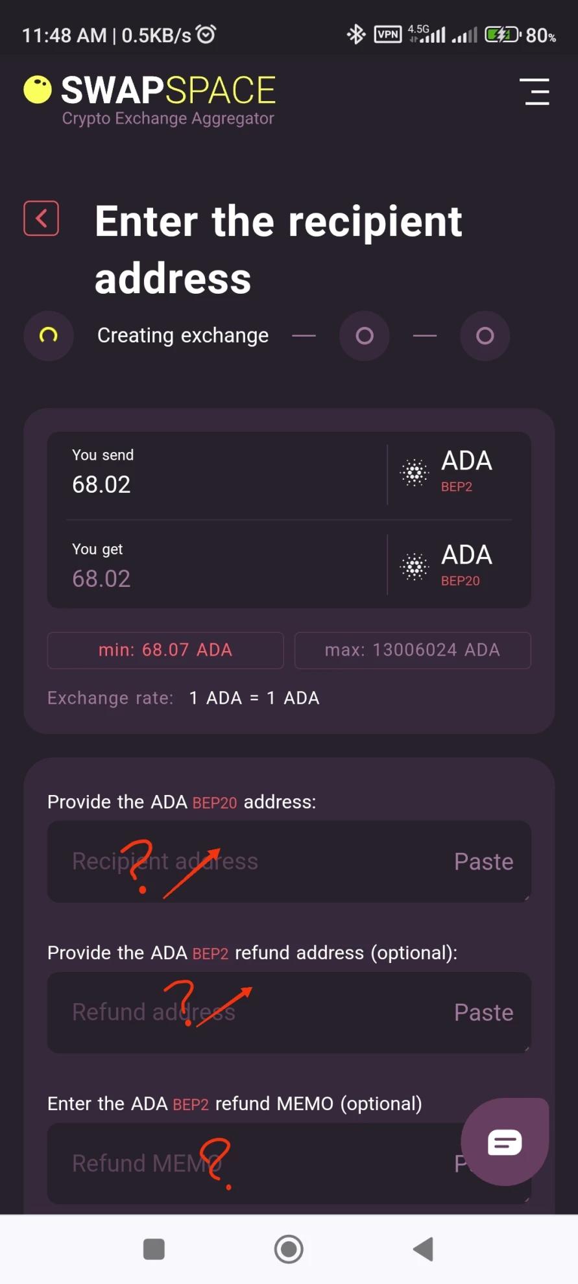The image size is (578, 1284).
Task: Select the second progress step circle
Action: coord(365,335)
